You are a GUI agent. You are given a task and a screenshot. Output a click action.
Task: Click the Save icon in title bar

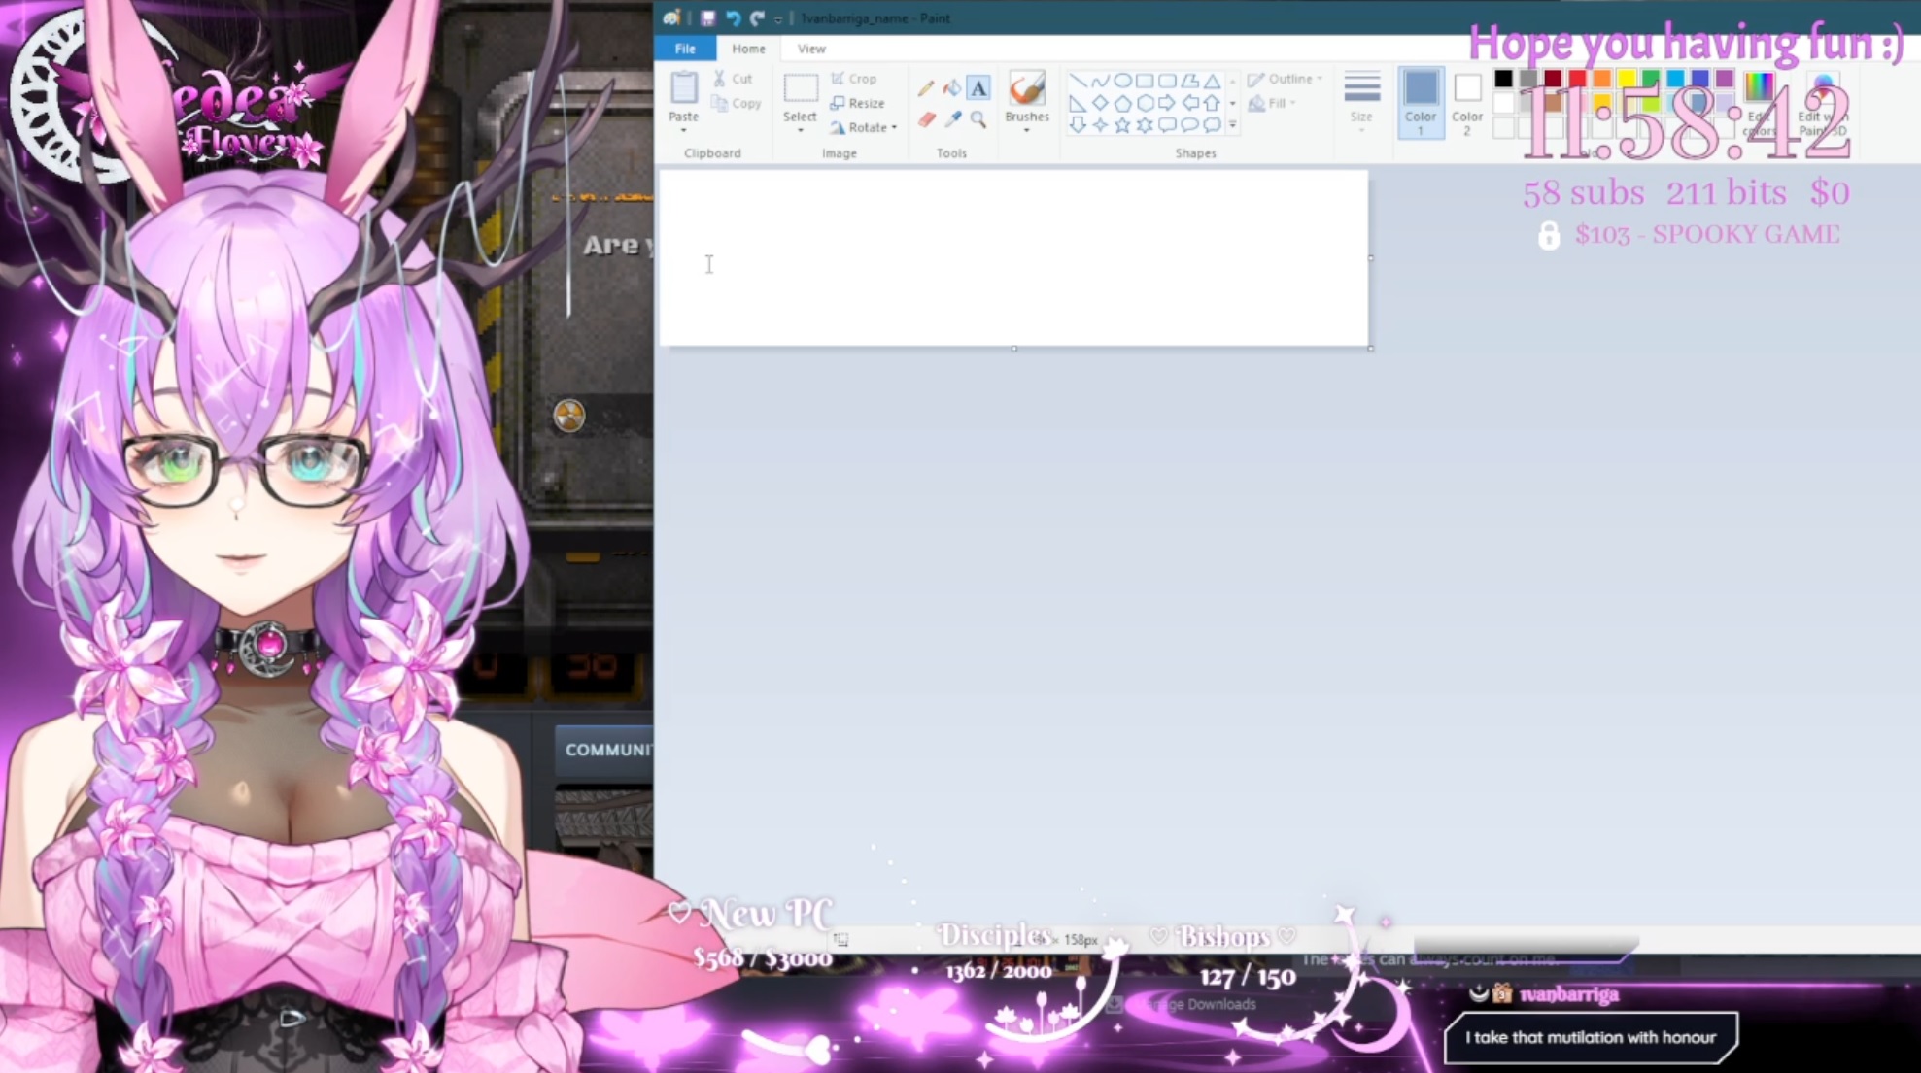click(x=707, y=17)
